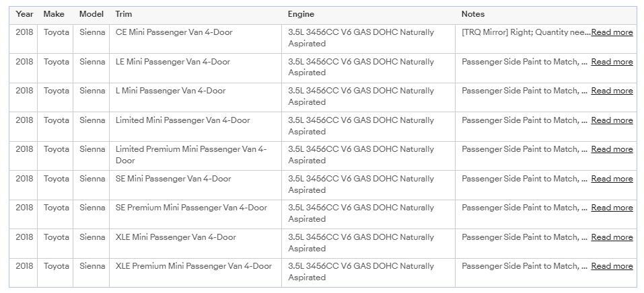
Task: Click the CE Mini Passenger Van 4-Door cell
Action: pyautogui.click(x=174, y=32)
